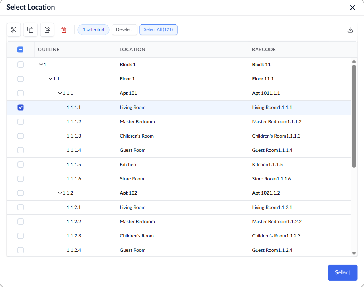This screenshot has width=364, height=287.
Task: Check the Apt 102 row checkbox
Action: (x=21, y=193)
